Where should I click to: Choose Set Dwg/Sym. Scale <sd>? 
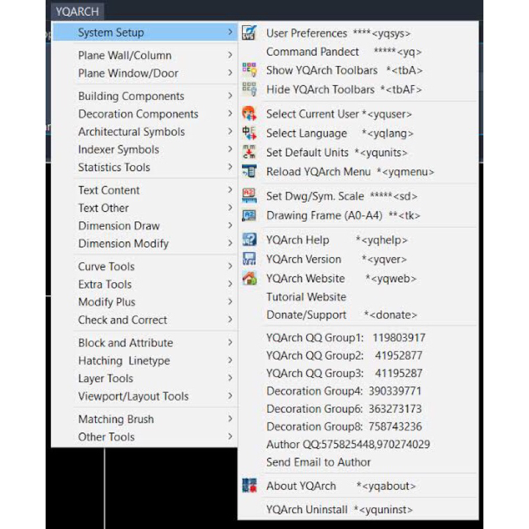click(x=358, y=196)
